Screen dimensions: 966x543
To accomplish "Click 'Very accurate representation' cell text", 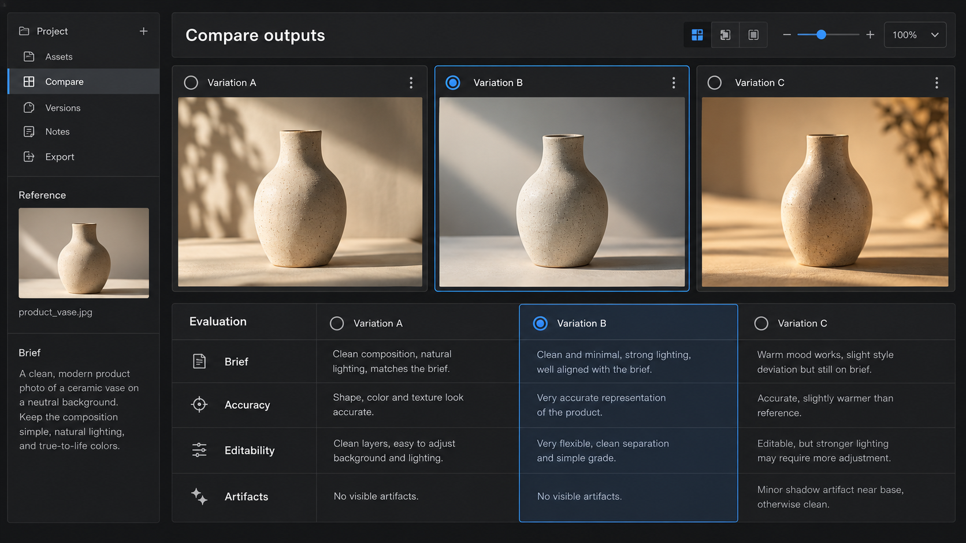I will [x=601, y=398].
